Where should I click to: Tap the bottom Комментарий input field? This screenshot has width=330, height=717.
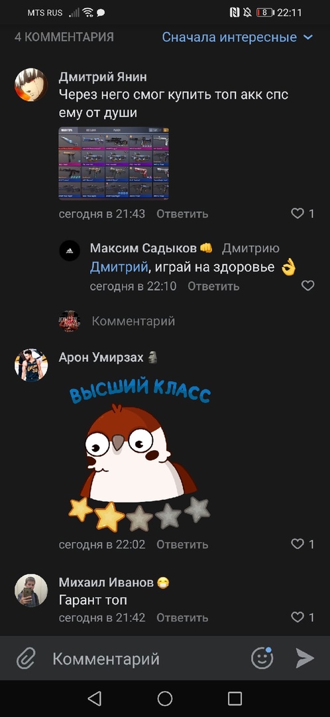coord(146,659)
